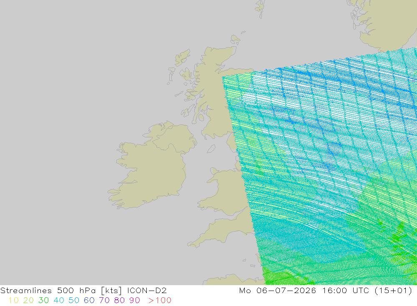This screenshot has height=306, width=417.
Task: Click the lime '20' legend value
Action: tap(28, 301)
